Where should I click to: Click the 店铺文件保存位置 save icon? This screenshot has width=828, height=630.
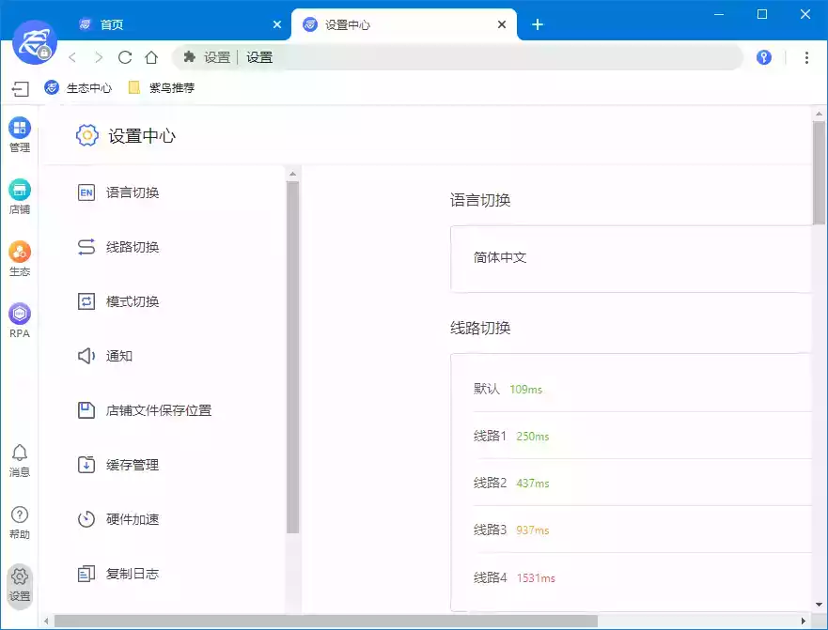(86, 410)
